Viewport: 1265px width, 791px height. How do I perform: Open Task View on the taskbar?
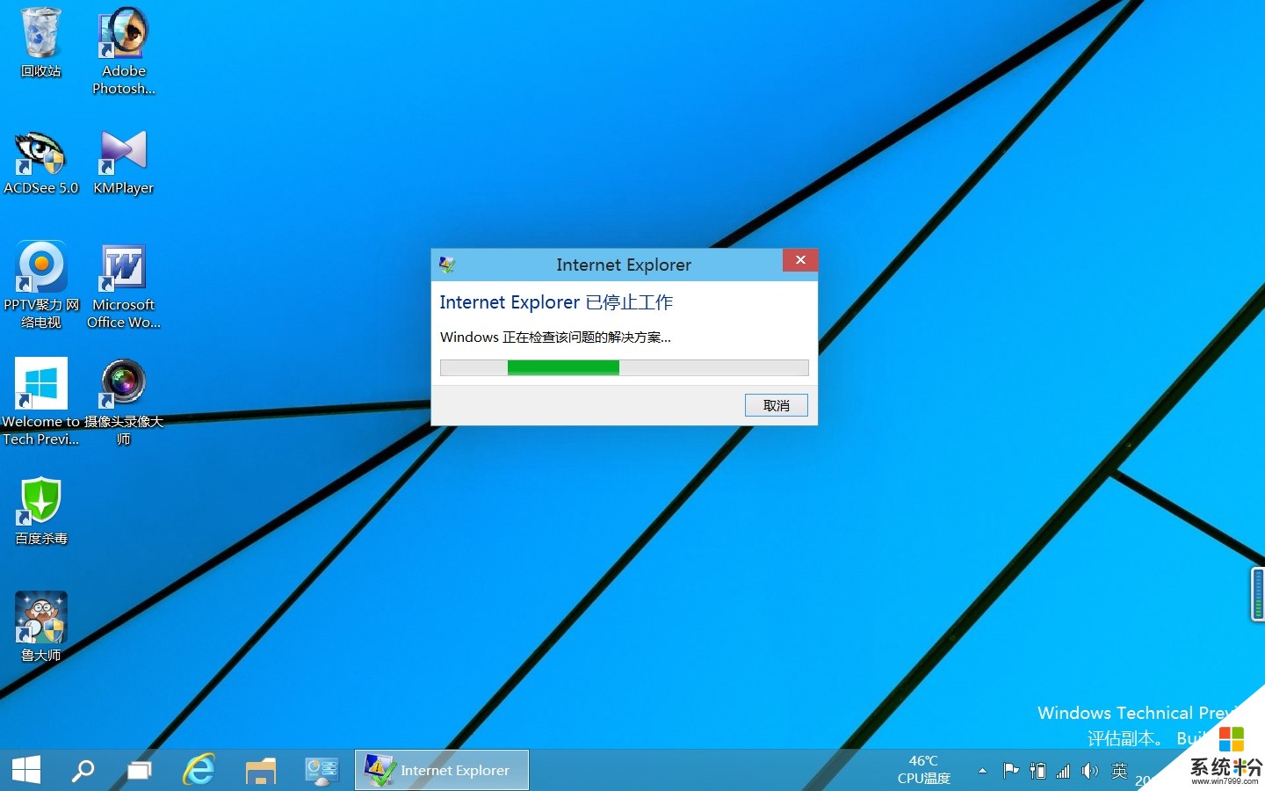point(140,770)
